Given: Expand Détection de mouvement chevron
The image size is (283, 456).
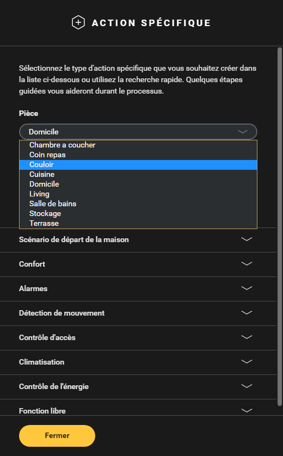Looking at the screenshot, I should click(x=247, y=313).
